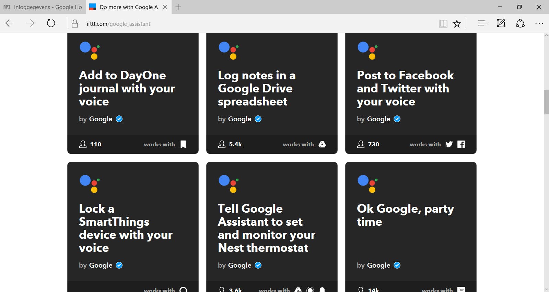Click the scrollbar up arrow

546,35
